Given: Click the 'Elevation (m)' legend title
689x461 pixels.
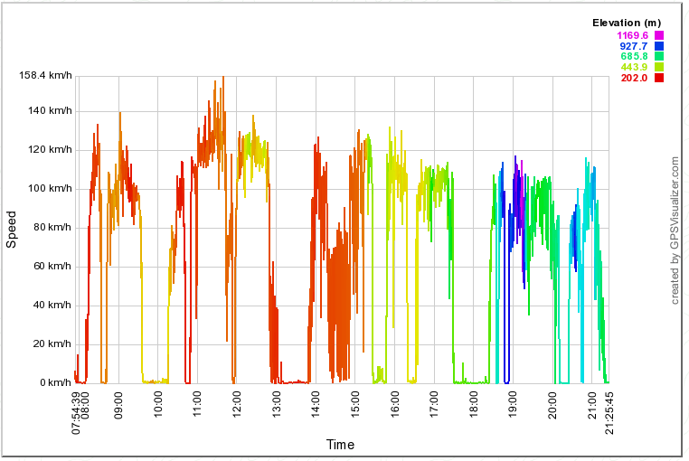Looking at the screenshot, I should pyautogui.click(x=626, y=23).
